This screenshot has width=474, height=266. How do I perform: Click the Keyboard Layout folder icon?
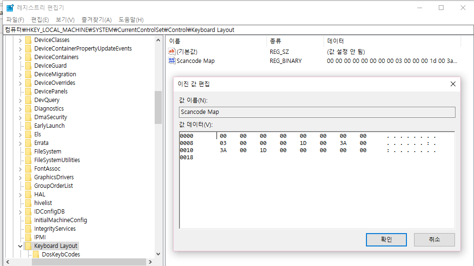29,246
